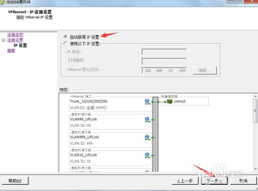
Task: Select the Trunk_10/100/200/300 port name
Action: click(89, 101)
